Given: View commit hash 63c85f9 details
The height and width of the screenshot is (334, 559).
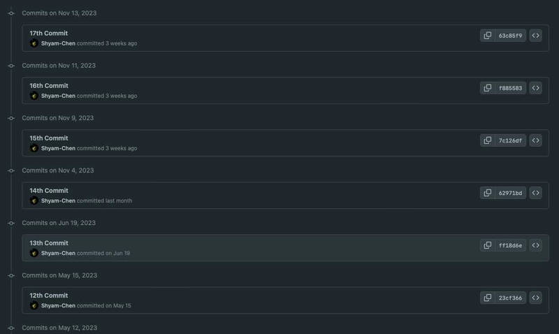Looking at the screenshot, I should [510, 36].
